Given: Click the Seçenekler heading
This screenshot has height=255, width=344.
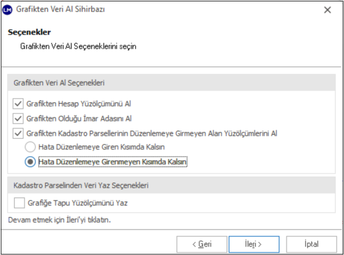Looking at the screenshot, I should [x=29, y=32].
